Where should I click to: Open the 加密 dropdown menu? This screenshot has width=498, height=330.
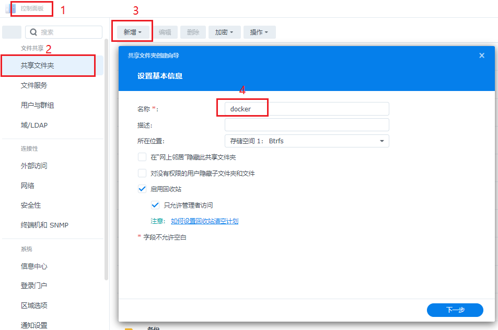point(224,32)
